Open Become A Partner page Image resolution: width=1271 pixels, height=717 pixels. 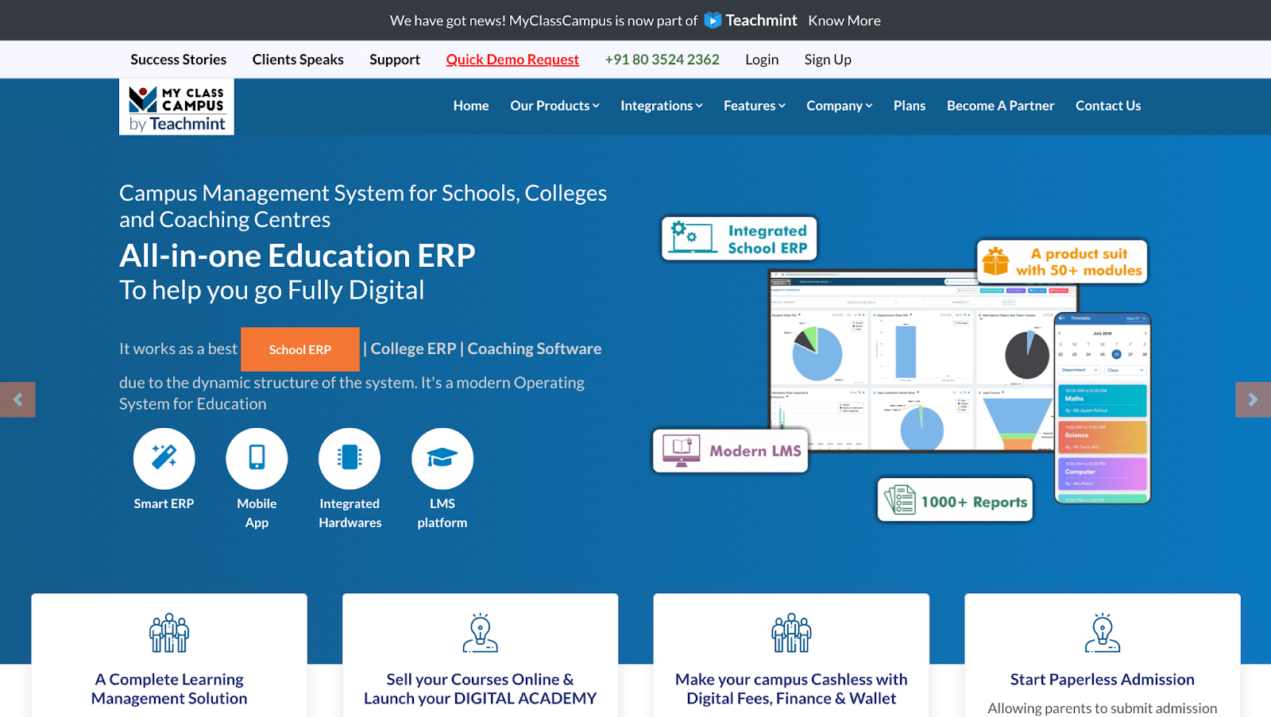[x=1001, y=106]
